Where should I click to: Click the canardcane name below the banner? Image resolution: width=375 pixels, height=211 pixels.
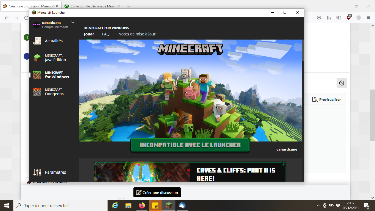coord(287,149)
